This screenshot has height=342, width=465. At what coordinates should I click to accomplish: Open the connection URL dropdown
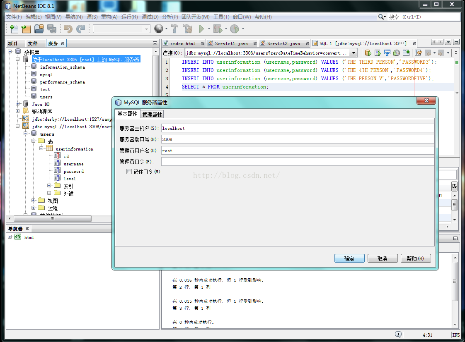click(354, 53)
